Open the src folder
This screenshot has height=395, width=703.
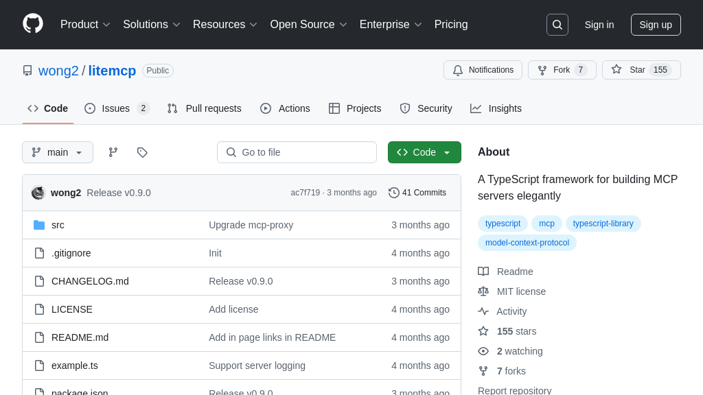click(x=58, y=225)
